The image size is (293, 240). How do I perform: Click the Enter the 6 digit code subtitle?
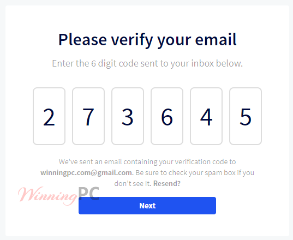pos(147,63)
